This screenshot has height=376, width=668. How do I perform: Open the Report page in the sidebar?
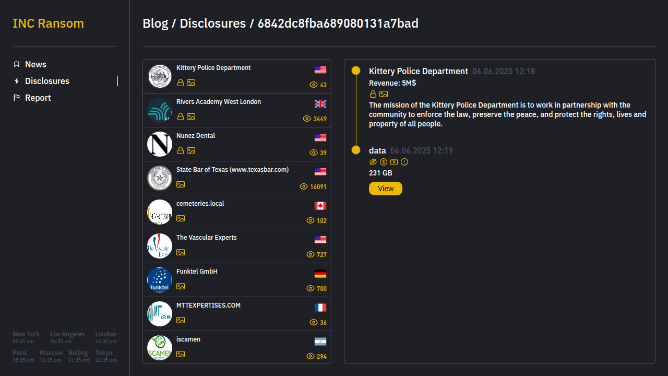38,98
